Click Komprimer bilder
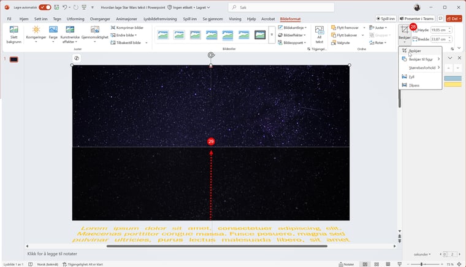This screenshot has height=267, width=466. (127, 28)
